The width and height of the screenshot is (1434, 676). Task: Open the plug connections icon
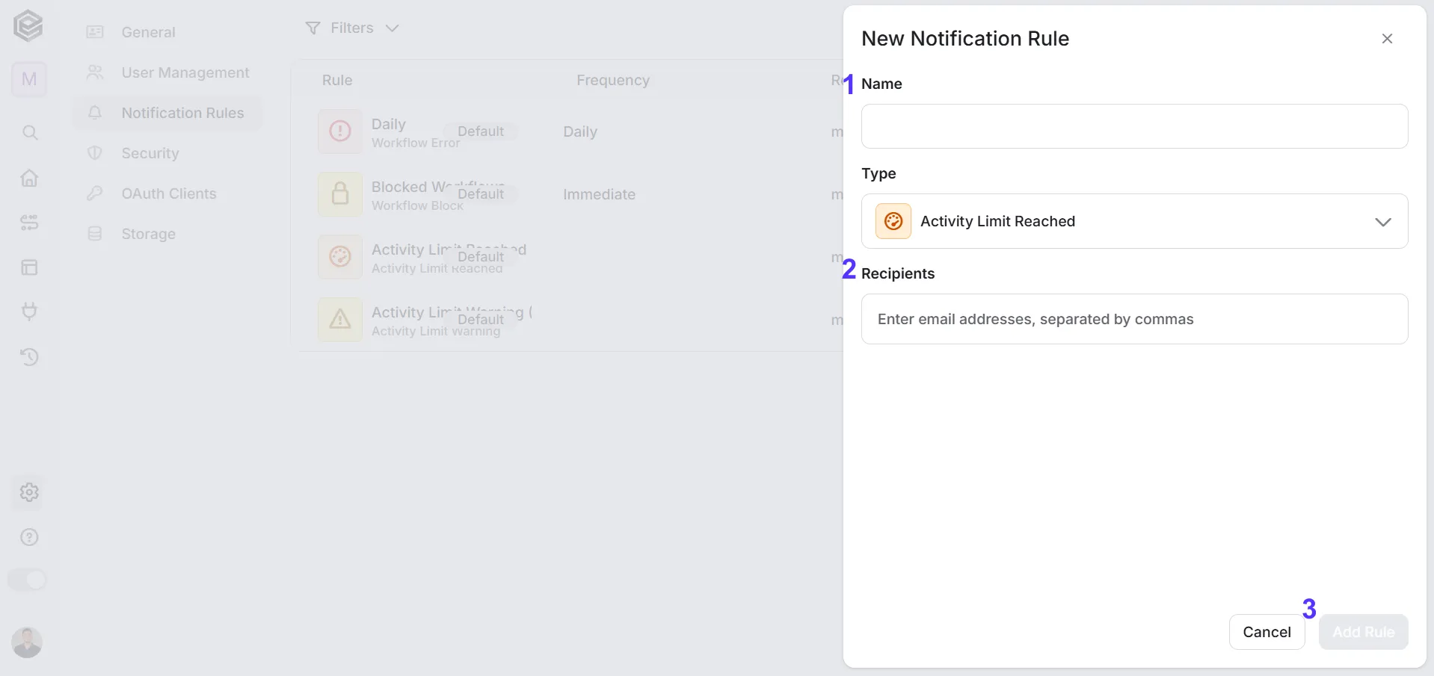[29, 311]
